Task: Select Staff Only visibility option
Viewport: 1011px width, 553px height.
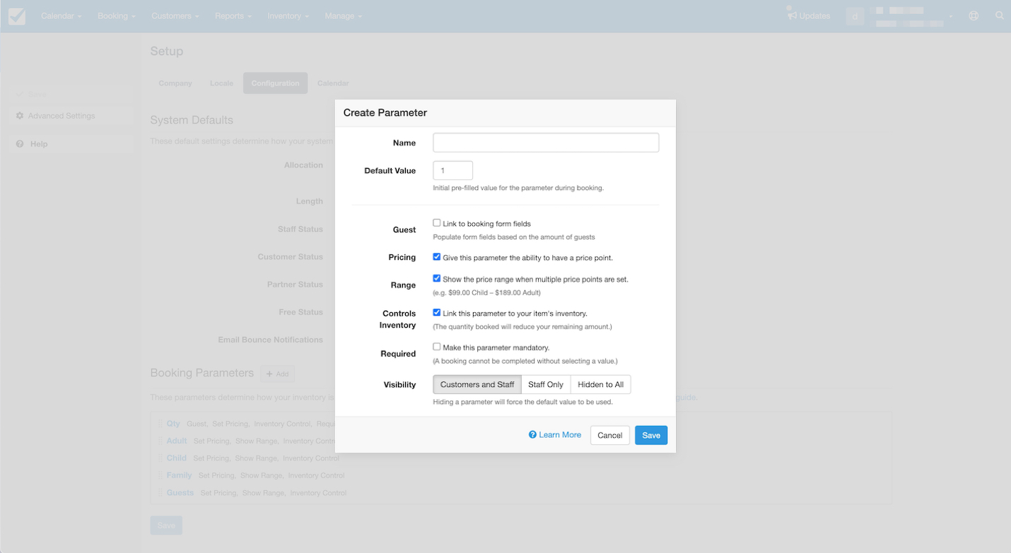Action: (546, 384)
